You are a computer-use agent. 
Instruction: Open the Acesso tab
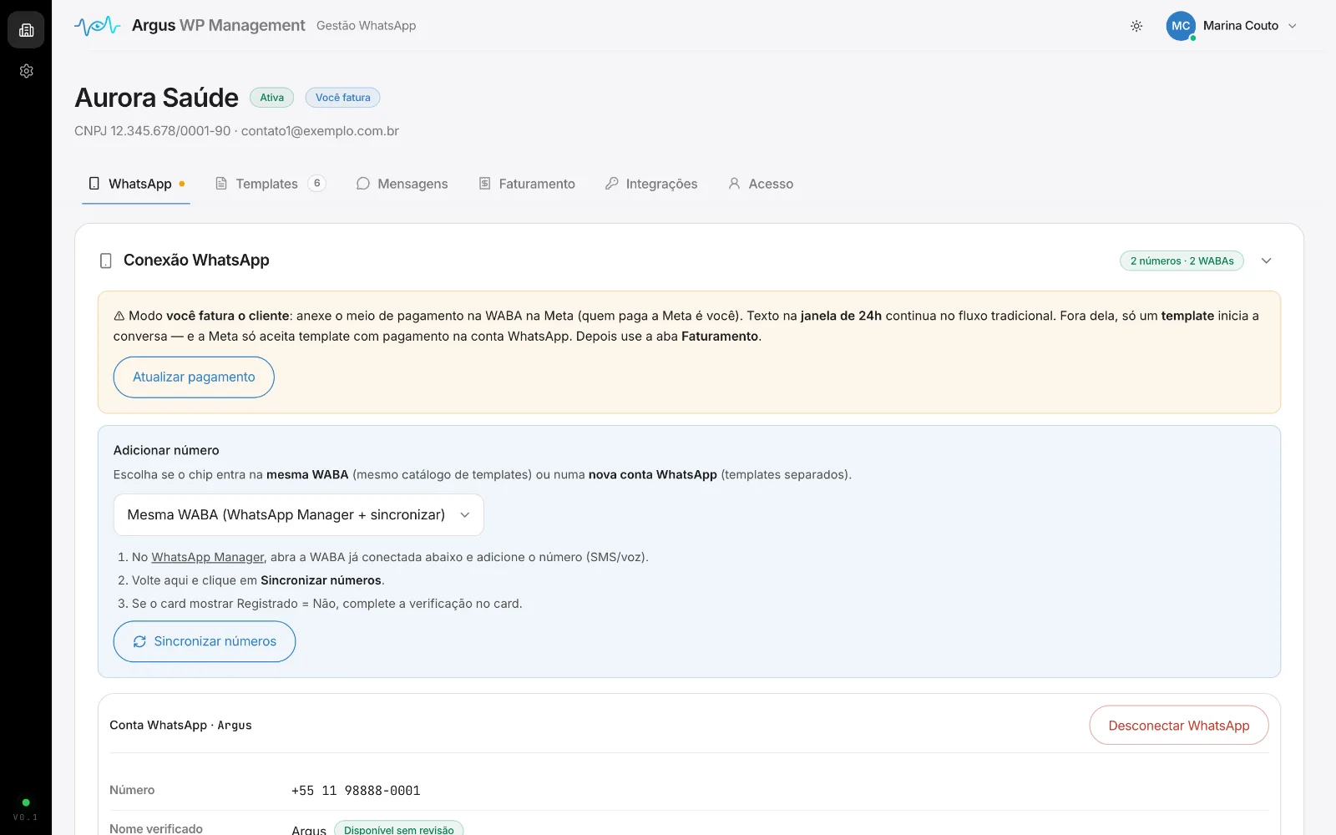click(761, 184)
